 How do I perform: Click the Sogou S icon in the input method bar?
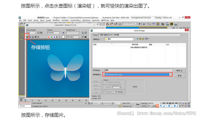pyautogui.click(x=157, y=106)
